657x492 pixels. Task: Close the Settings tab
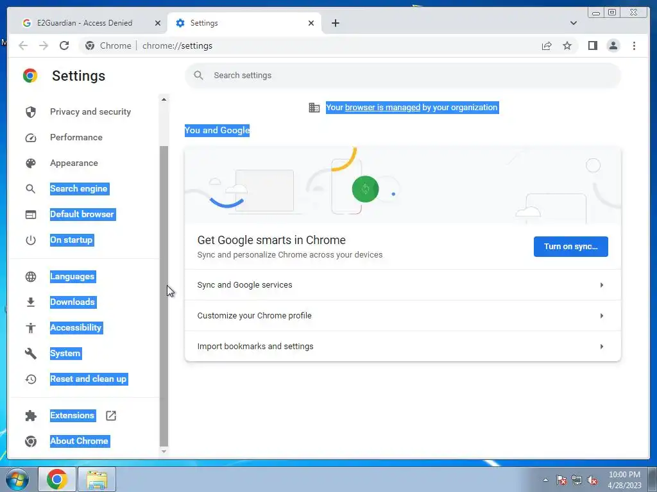point(311,23)
